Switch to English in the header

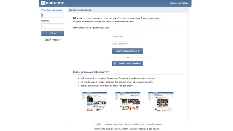coord(179,3)
